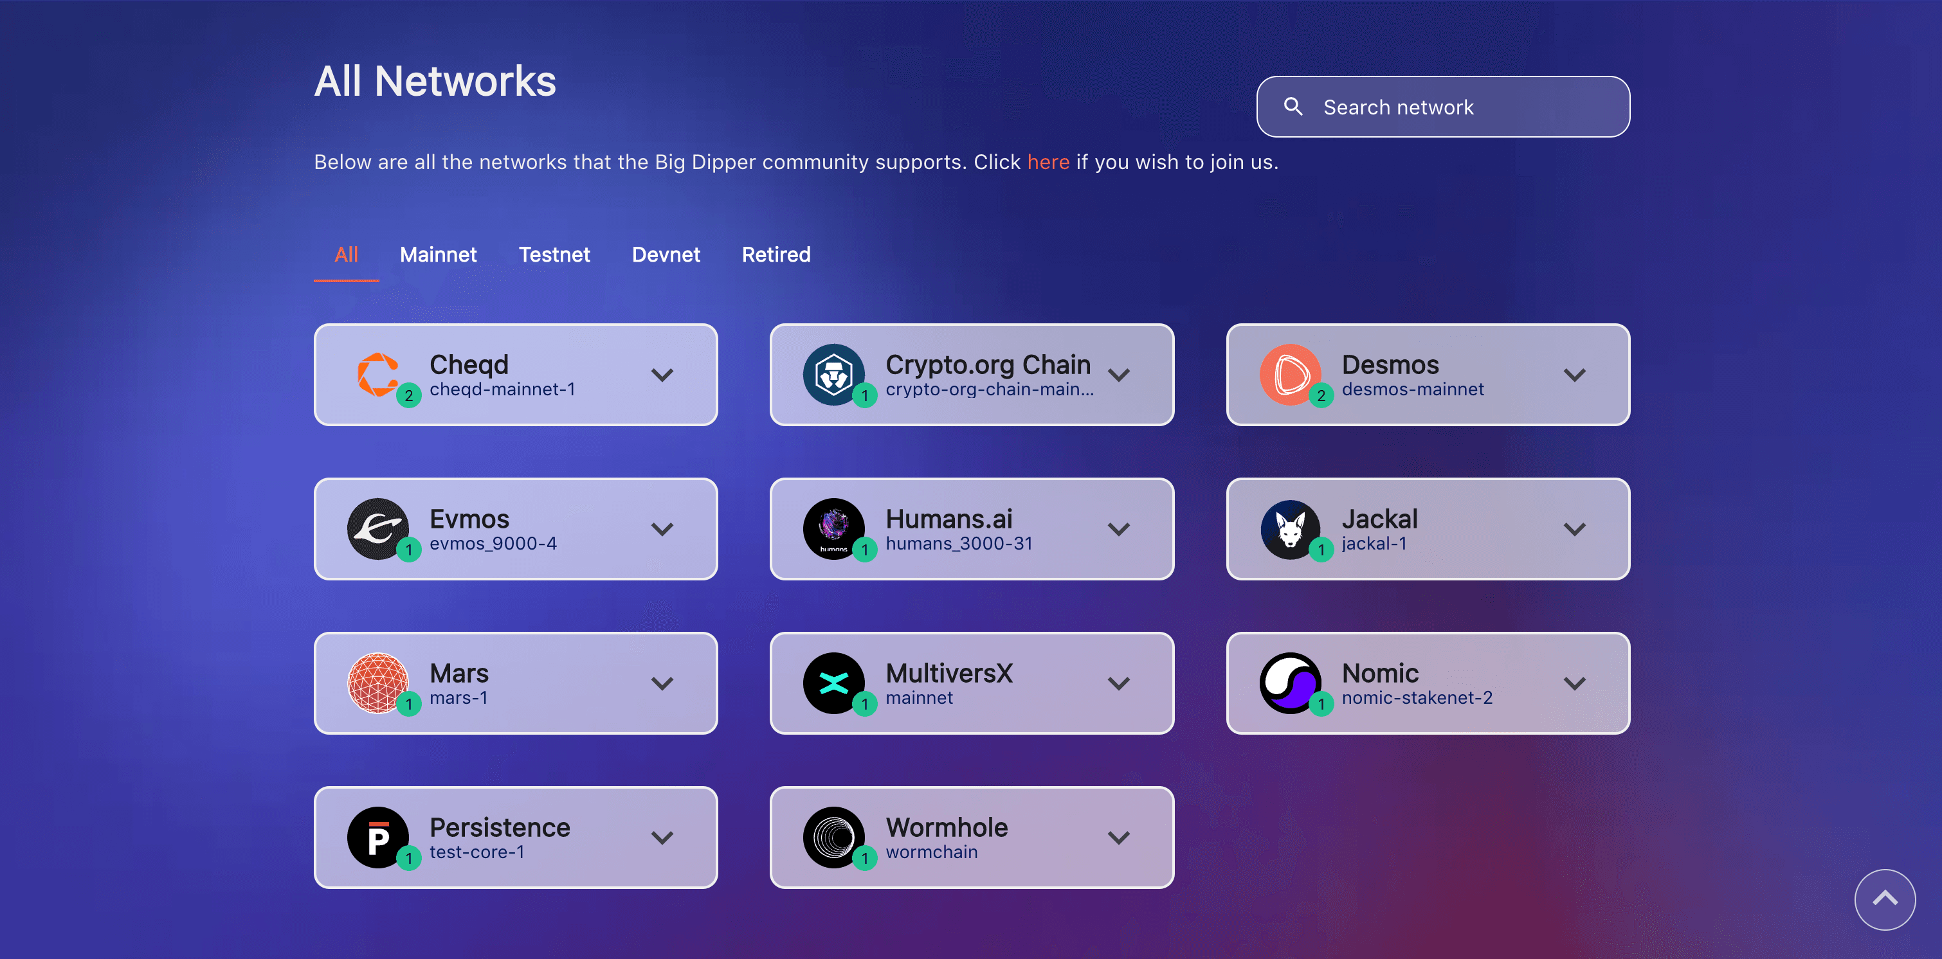Click the Desmos network name
The image size is (1942, 959).
[1390, 364]
